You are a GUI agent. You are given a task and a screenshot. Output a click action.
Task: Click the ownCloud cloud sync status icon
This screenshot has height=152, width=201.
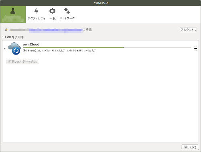14,49
